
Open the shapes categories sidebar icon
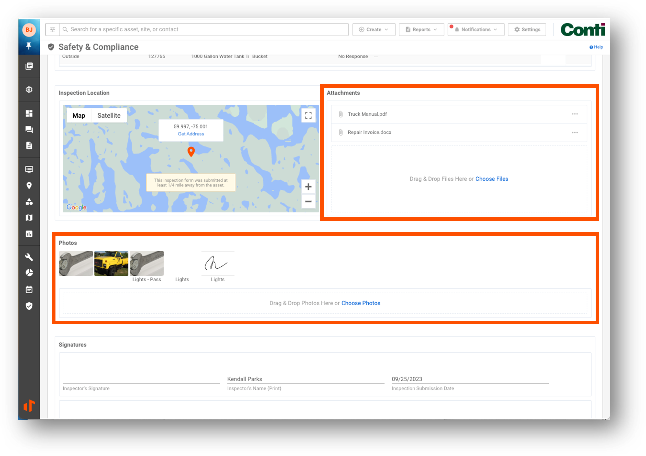[29, 201]
